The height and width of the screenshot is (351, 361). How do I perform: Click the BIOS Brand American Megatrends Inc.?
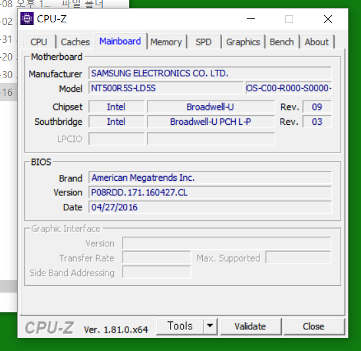(x=210, y=177)
